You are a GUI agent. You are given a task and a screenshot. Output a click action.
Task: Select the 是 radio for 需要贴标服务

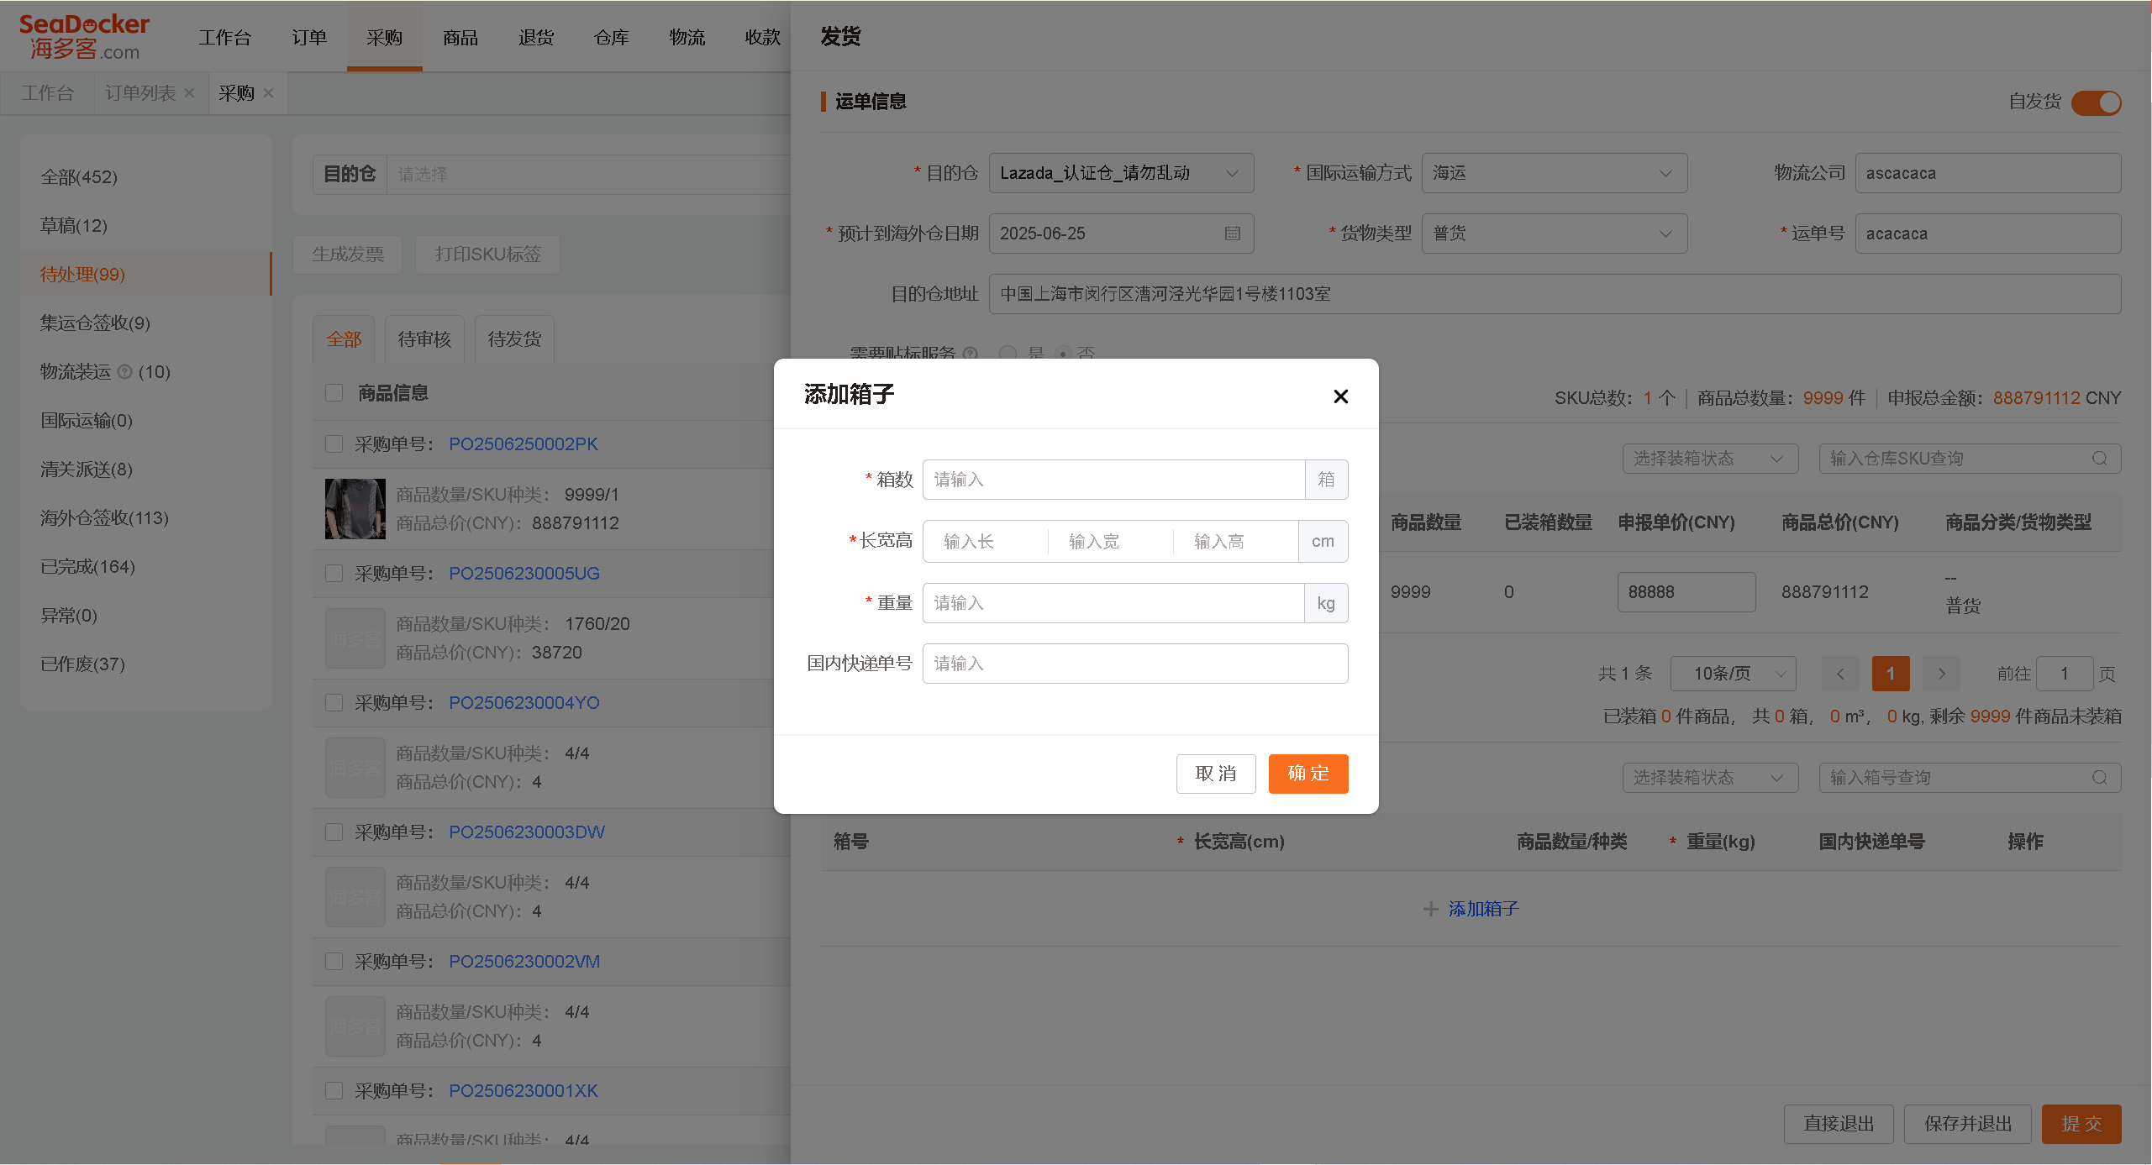(1008, 354)
